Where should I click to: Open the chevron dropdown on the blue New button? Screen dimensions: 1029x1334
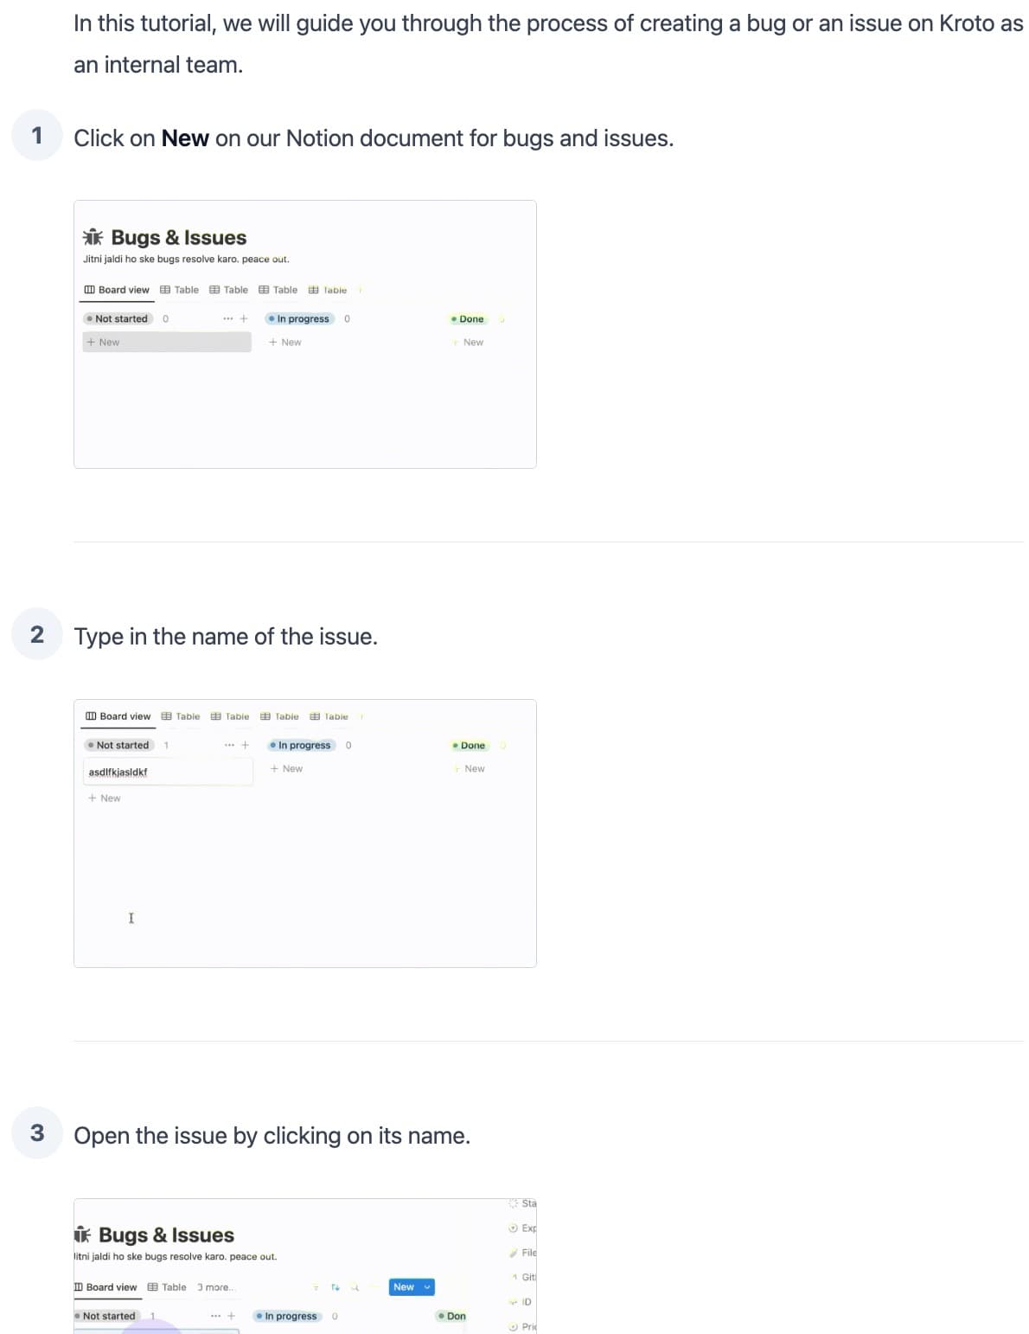[427, 1286]
